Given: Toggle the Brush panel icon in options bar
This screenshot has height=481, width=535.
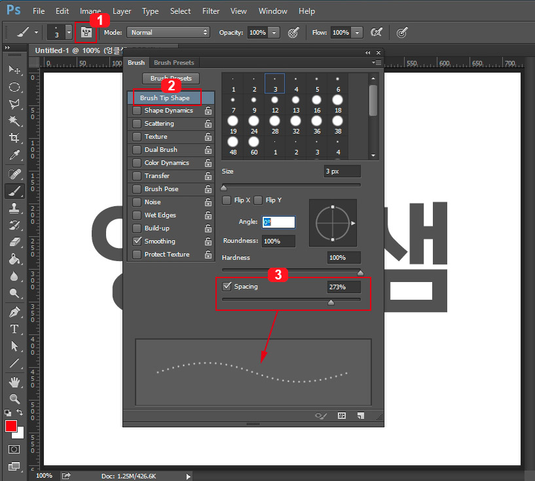Looking at the screenshot, I should coord(86,33).
